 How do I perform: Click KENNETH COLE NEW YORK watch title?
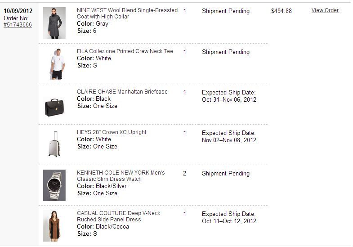[x=121, y=176]
